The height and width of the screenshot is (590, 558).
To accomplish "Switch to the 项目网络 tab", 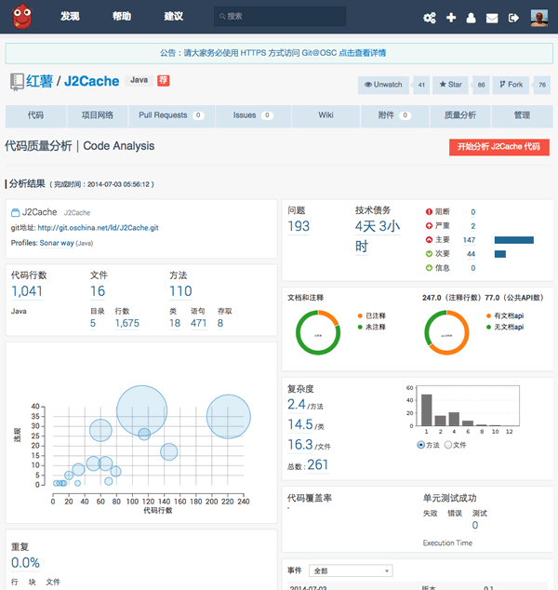I will [x=98, y=115].
